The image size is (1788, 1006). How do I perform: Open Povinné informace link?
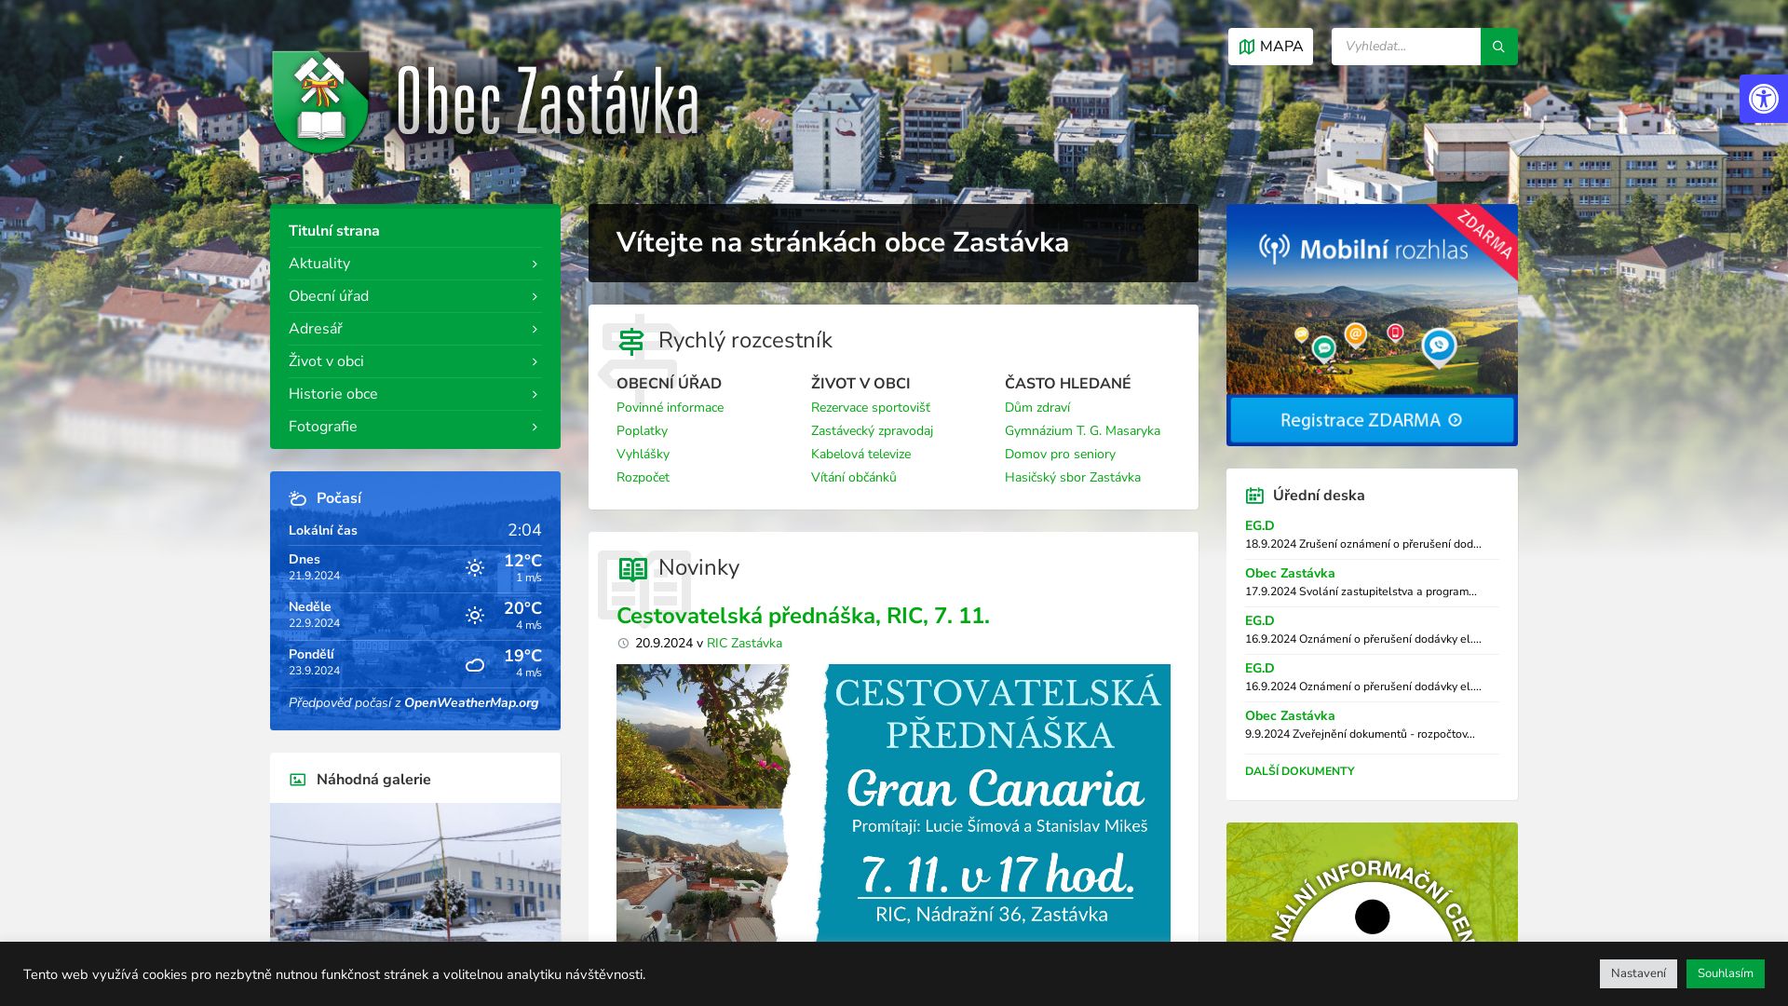tap(670, 408)
